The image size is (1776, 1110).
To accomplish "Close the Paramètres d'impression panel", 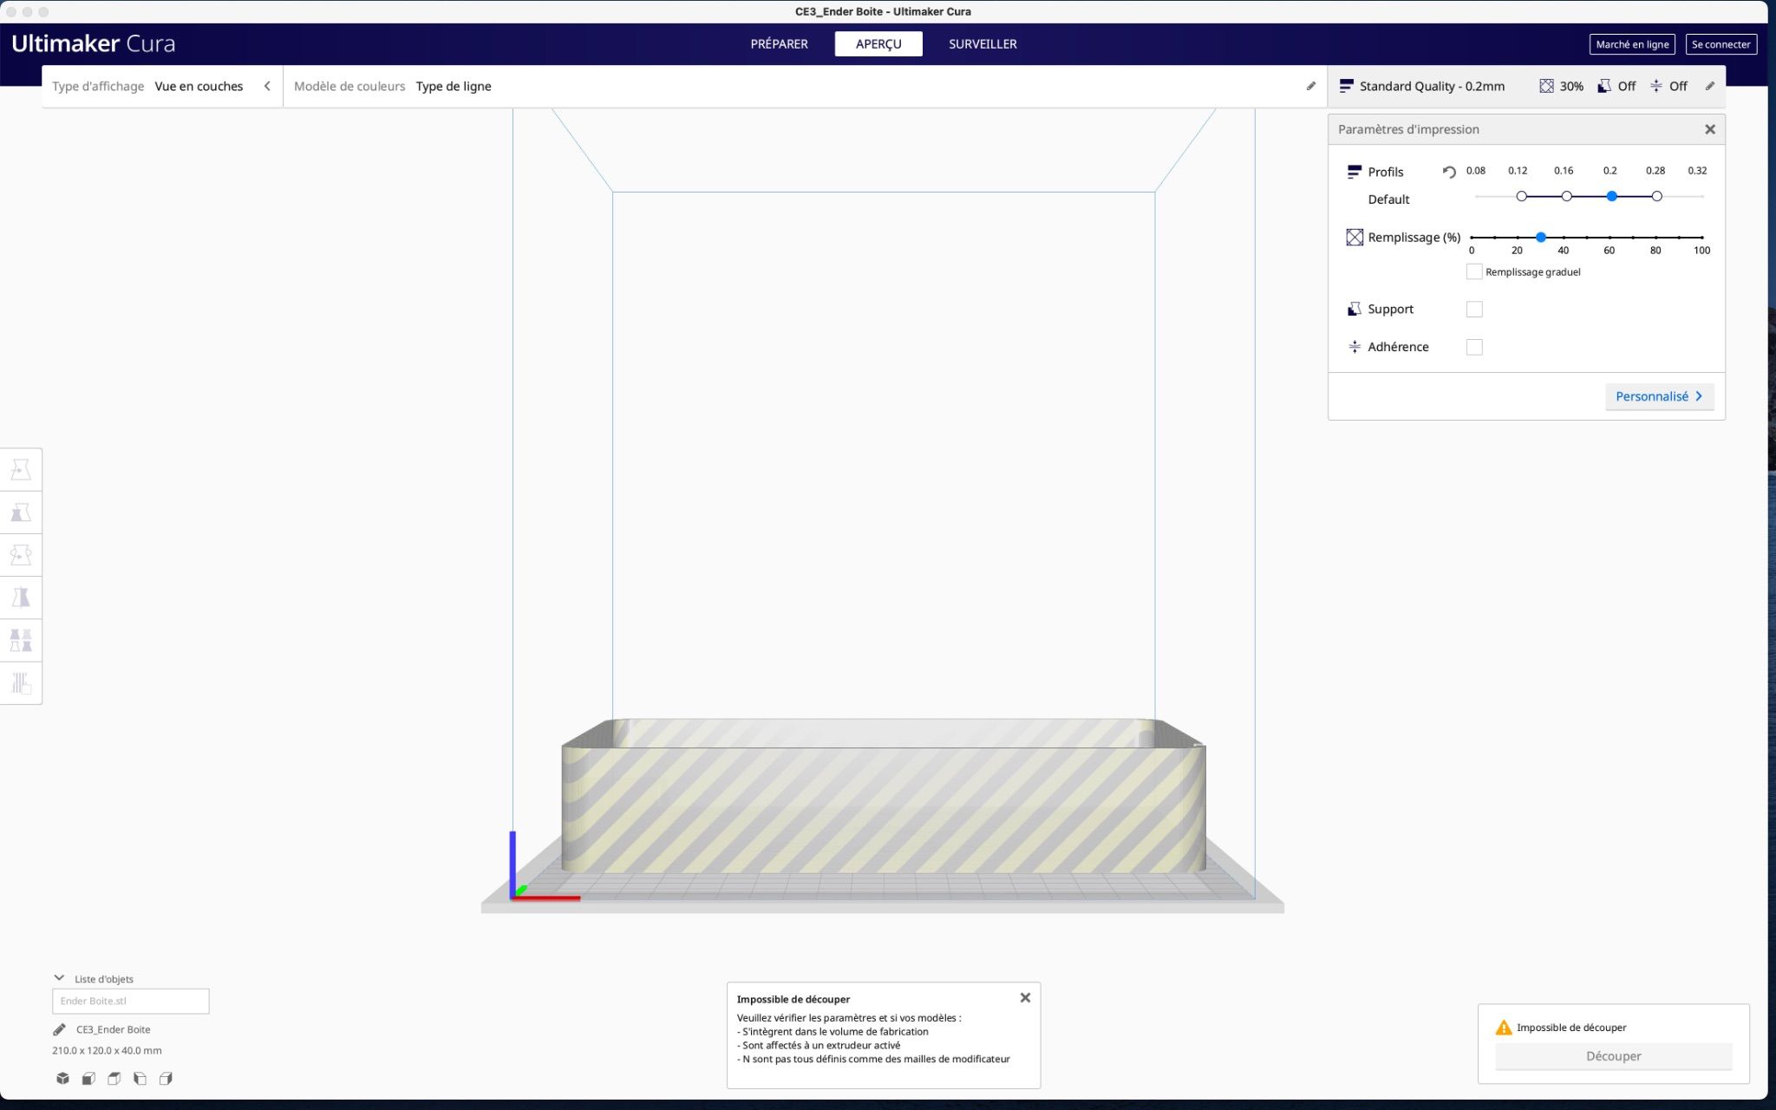I will (1710, 129).
